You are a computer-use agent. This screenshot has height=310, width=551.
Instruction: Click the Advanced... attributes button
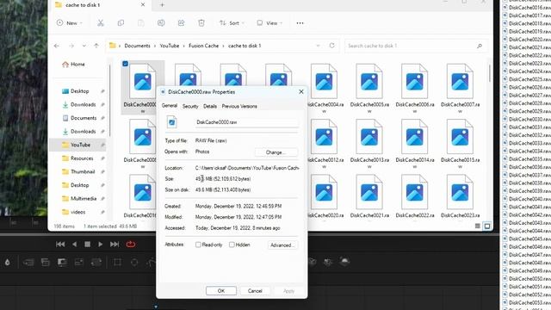282,245
